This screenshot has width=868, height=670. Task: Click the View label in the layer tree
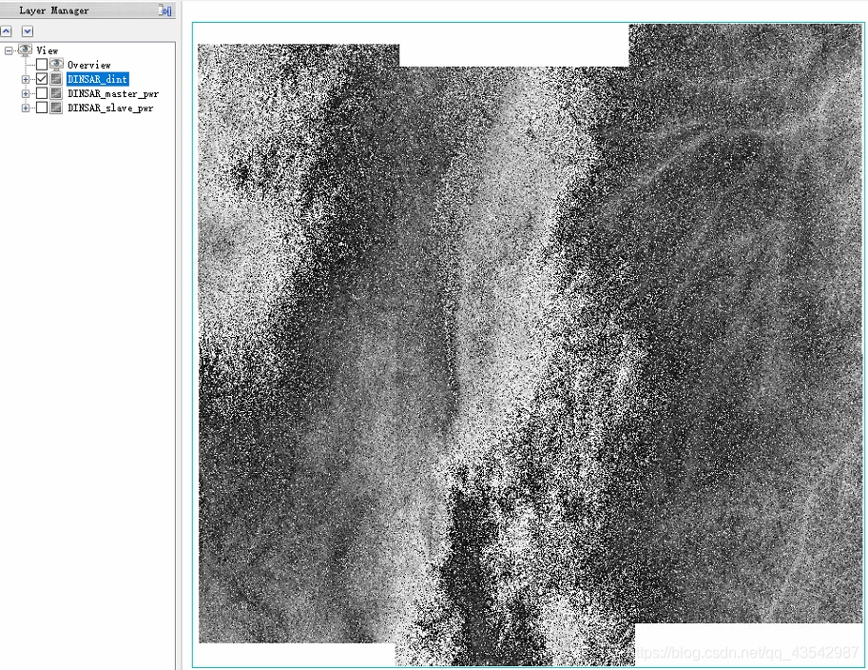(47, 50)
